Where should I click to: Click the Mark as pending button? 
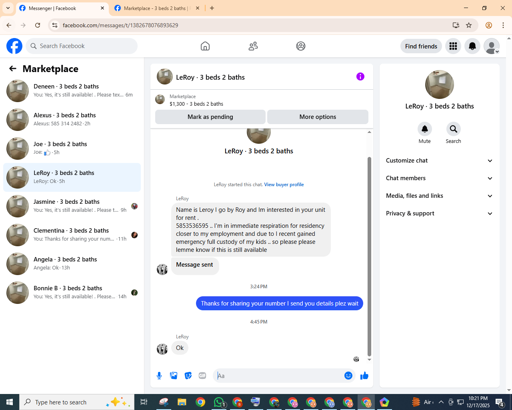pos(210,117)
